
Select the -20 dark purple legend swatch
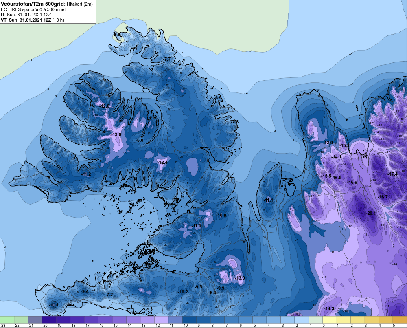pos(49,320)
